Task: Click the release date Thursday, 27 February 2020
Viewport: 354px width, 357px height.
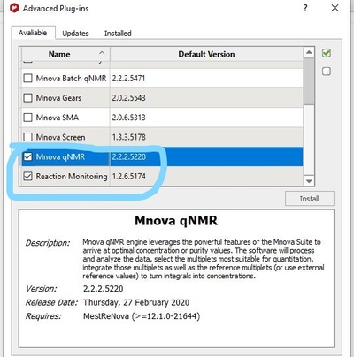Action: (x=136, y=302)
